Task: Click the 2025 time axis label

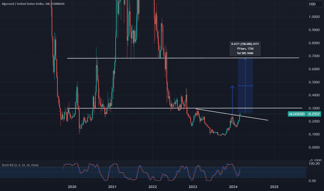Action: tap(274, 187)
